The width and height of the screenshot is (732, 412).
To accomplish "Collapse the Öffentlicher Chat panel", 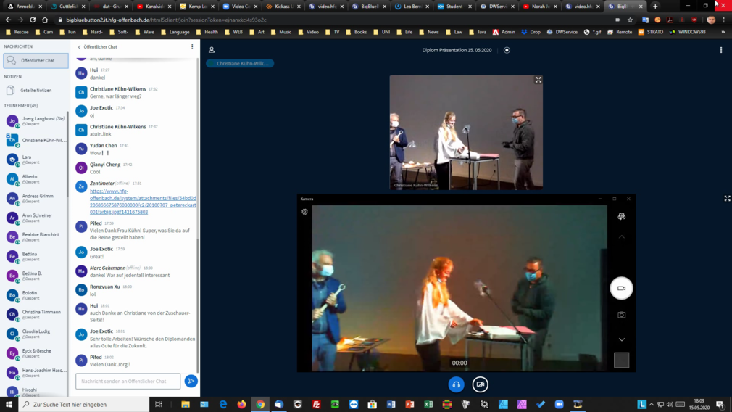I will coord(97,46).
